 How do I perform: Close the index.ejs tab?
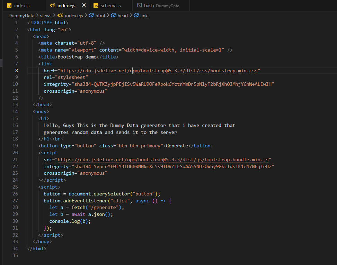tap(84, 5)
